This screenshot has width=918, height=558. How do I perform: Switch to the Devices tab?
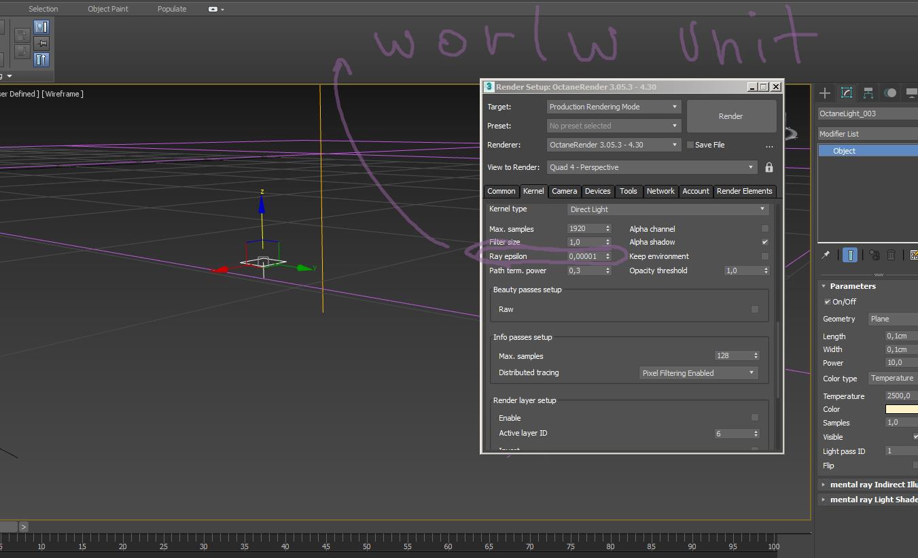tap(597, 192)
